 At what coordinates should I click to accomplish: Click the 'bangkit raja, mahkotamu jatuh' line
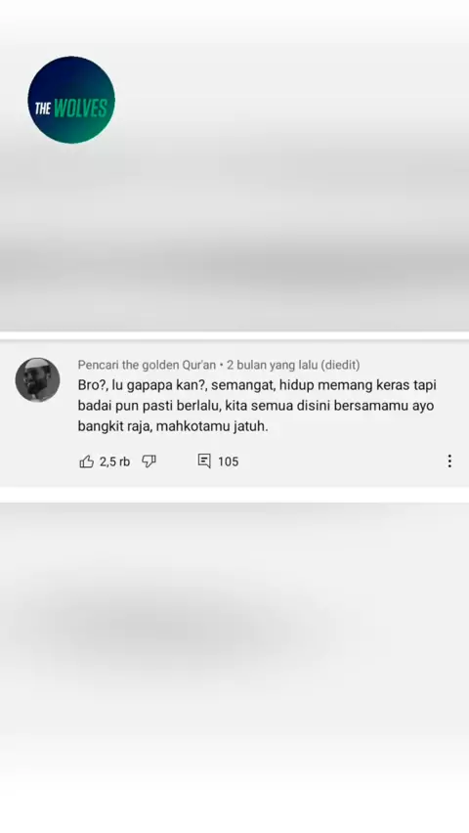click(173, 426)
